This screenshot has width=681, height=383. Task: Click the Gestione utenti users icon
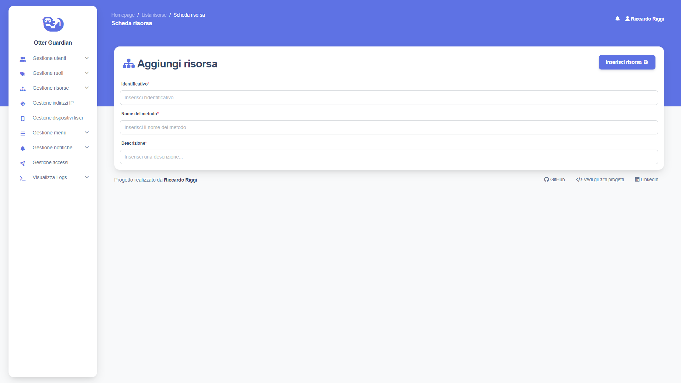[x=23, y=59]
